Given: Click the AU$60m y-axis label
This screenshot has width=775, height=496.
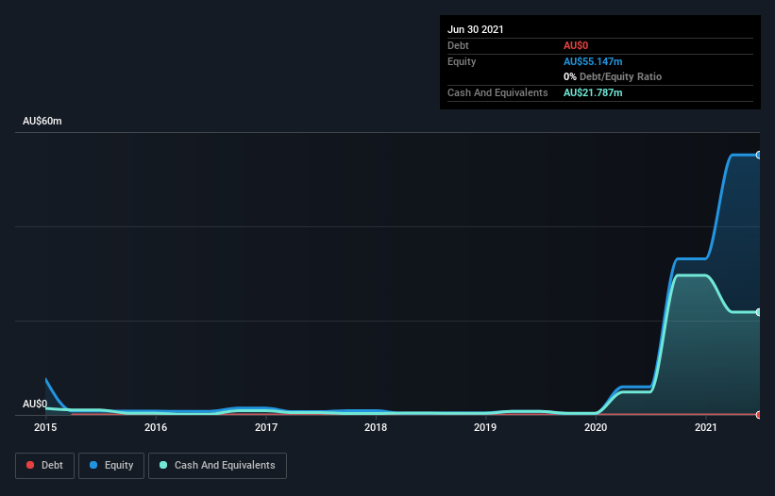Looking at the screenshot, I should click(42, 121).
